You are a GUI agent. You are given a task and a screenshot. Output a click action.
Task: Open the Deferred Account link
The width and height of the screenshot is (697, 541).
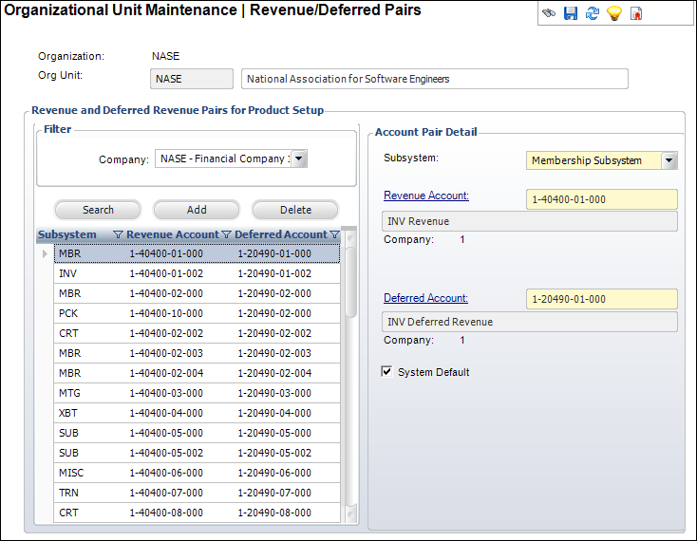tap(425, 298)
